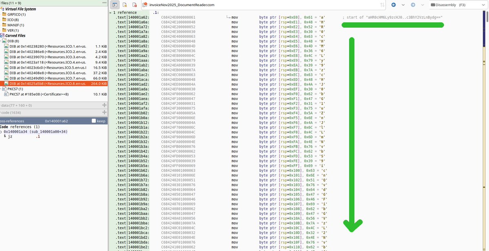
Task: Select the Carved Files node
Action: pyautogui.click(x=15, y=35)
